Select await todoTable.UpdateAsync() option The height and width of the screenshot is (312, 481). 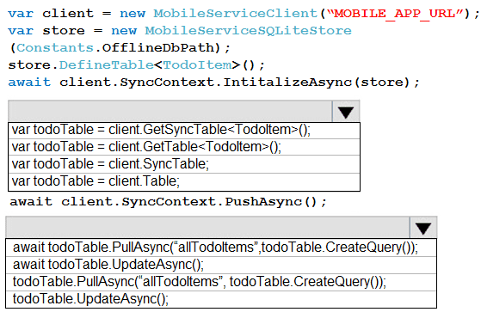(x=221, y=265)
